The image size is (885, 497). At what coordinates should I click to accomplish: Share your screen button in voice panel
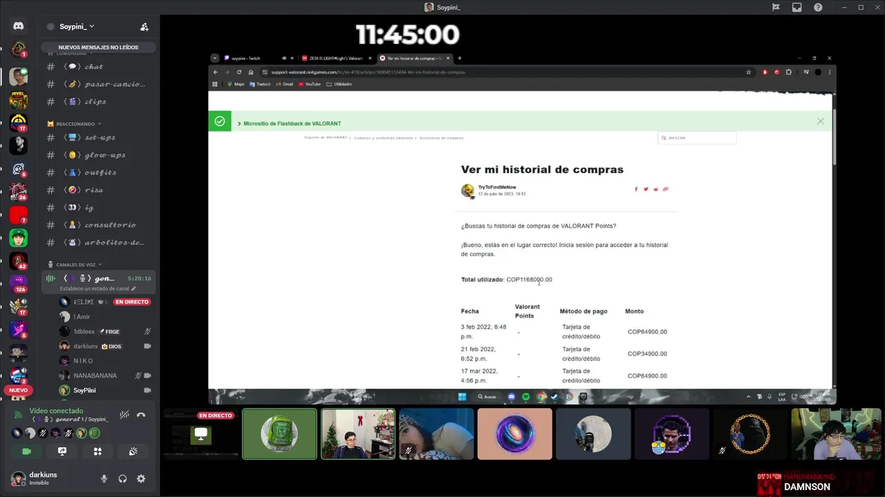62,451
